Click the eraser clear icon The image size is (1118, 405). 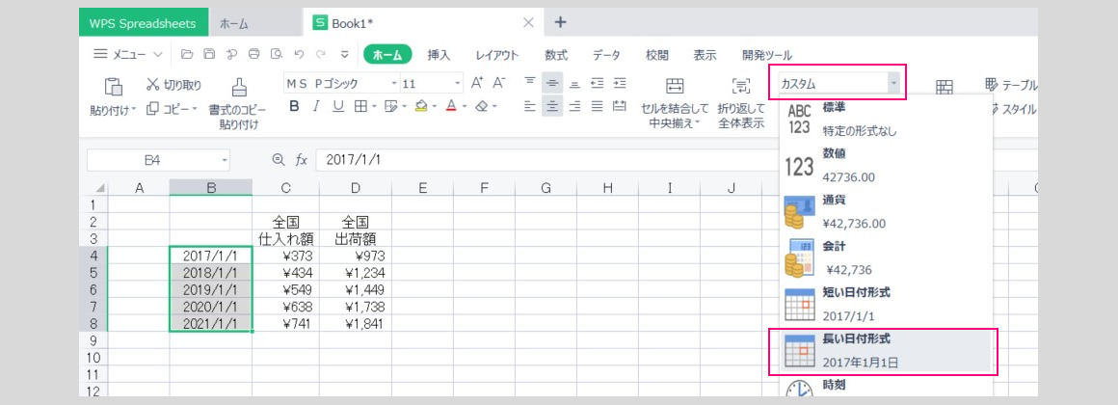482,106
